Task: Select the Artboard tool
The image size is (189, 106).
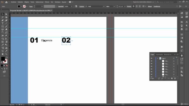Action: coord(3,51)
